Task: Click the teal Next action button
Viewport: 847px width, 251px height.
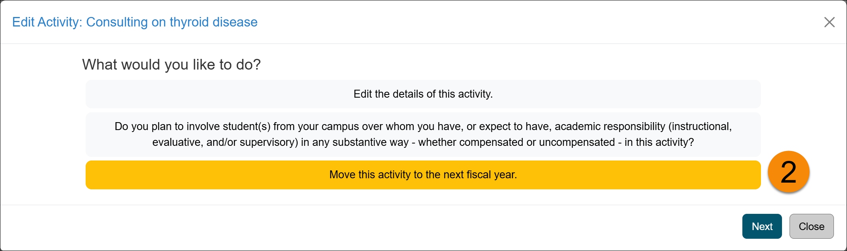Action: pos(762,226)
